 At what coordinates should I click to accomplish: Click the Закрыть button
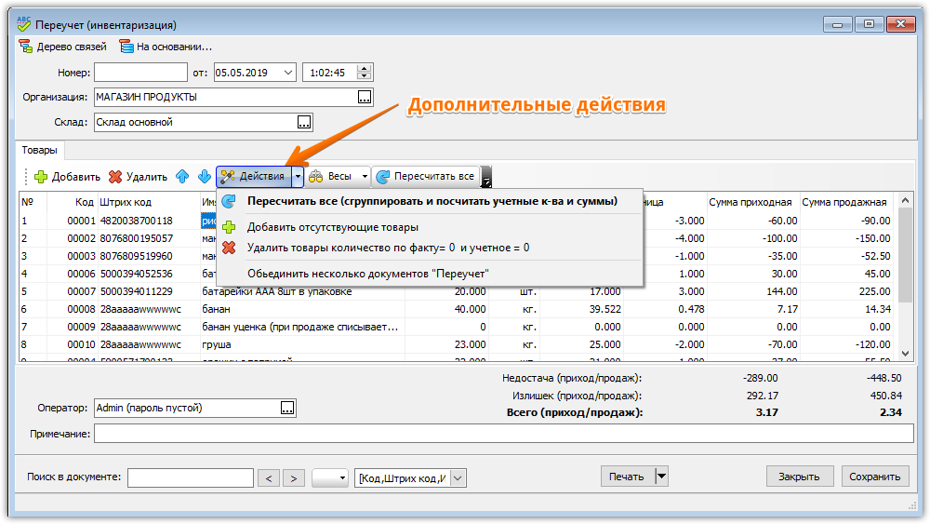pyautogui.click(x=799, y=477)
